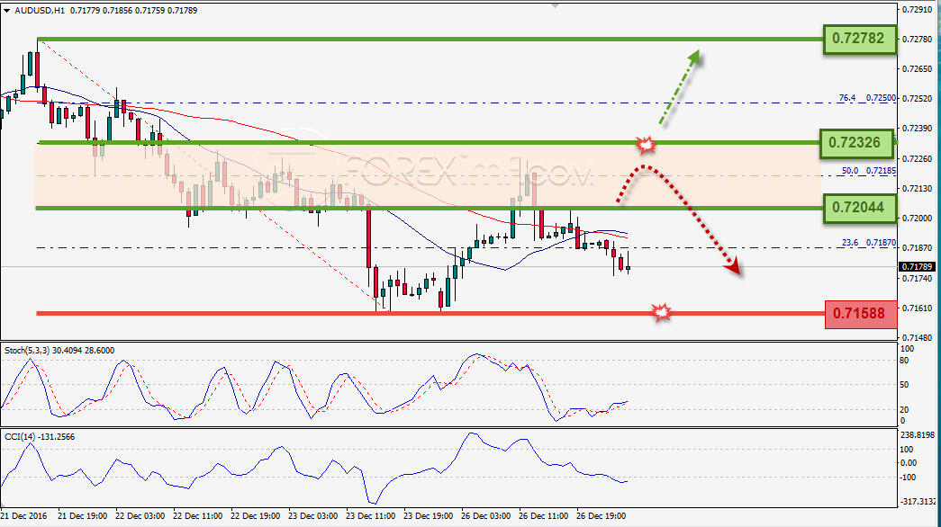Screen dimensions: 941x527
Task: Click the Fibonacci label 76.4 0.72500
Action: (x=867, y=98)
